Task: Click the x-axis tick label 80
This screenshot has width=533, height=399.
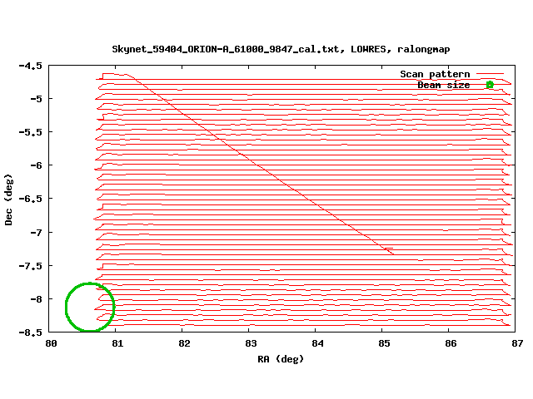Action: tap(51, 343)
